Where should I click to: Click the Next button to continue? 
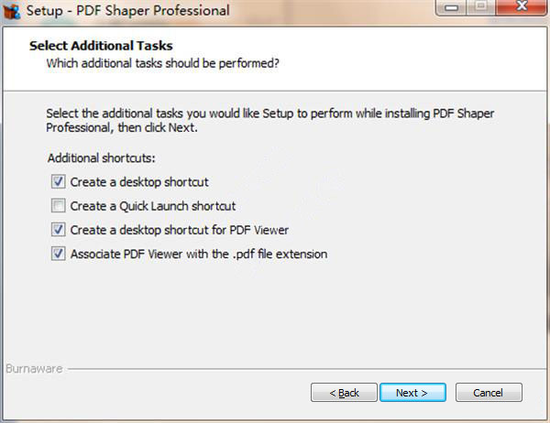412,393
